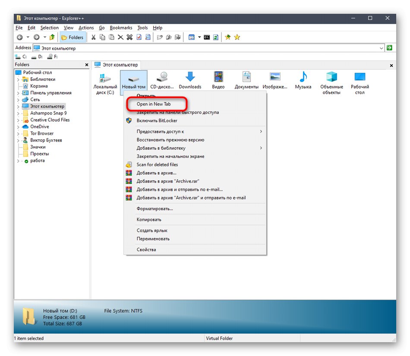
Task: Open the Bookmarks menu
Action: [121, 28]
